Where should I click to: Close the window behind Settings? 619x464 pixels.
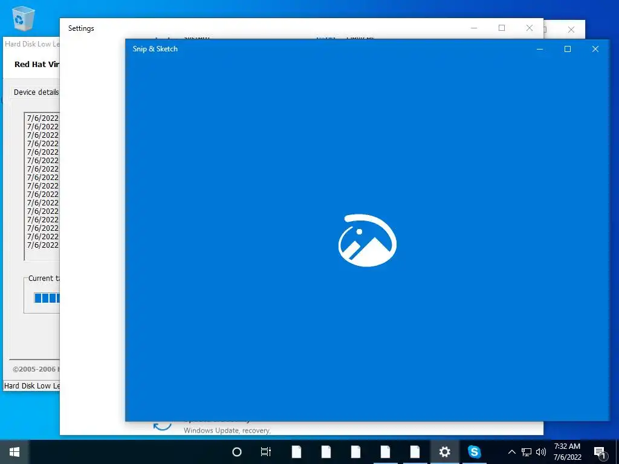[x=571, y=30]
